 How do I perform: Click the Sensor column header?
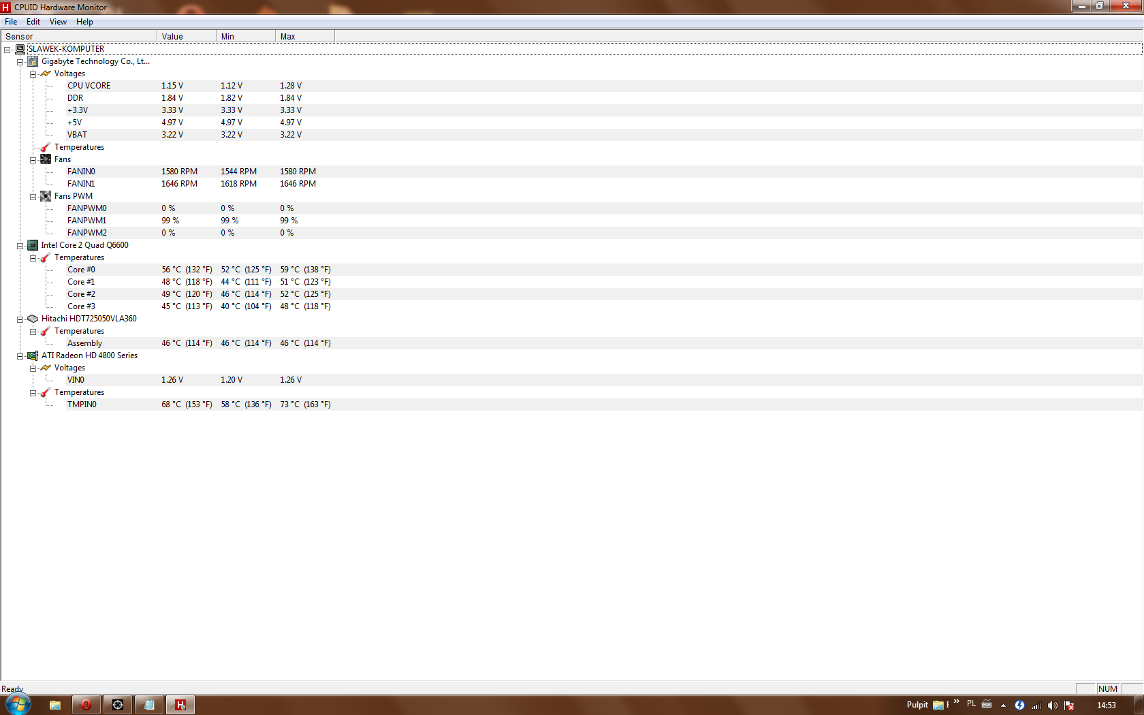[79, 36]
